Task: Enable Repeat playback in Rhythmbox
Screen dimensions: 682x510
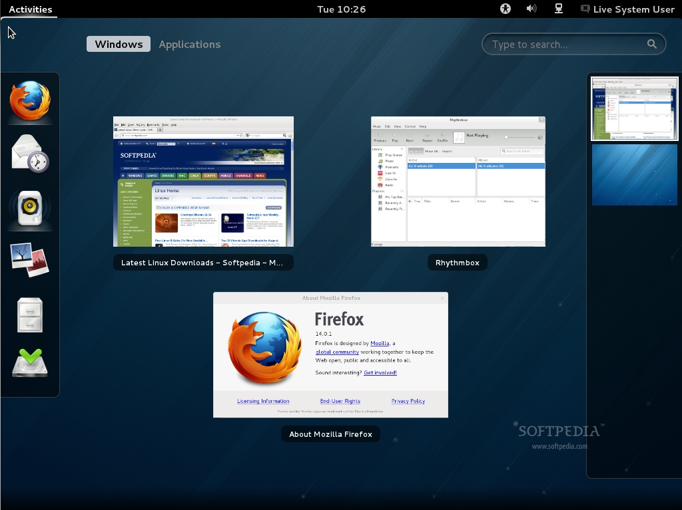Action: pyautogui.click(x=427, y=138)
